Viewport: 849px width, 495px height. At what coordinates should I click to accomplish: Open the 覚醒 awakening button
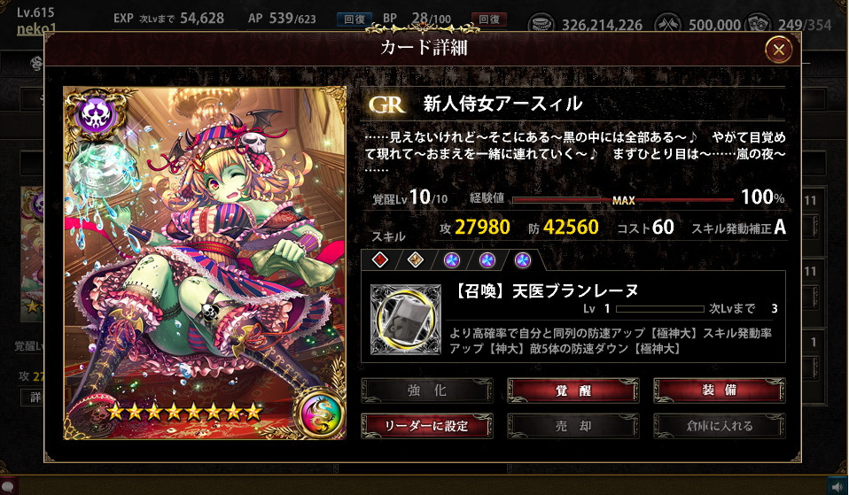573,390
